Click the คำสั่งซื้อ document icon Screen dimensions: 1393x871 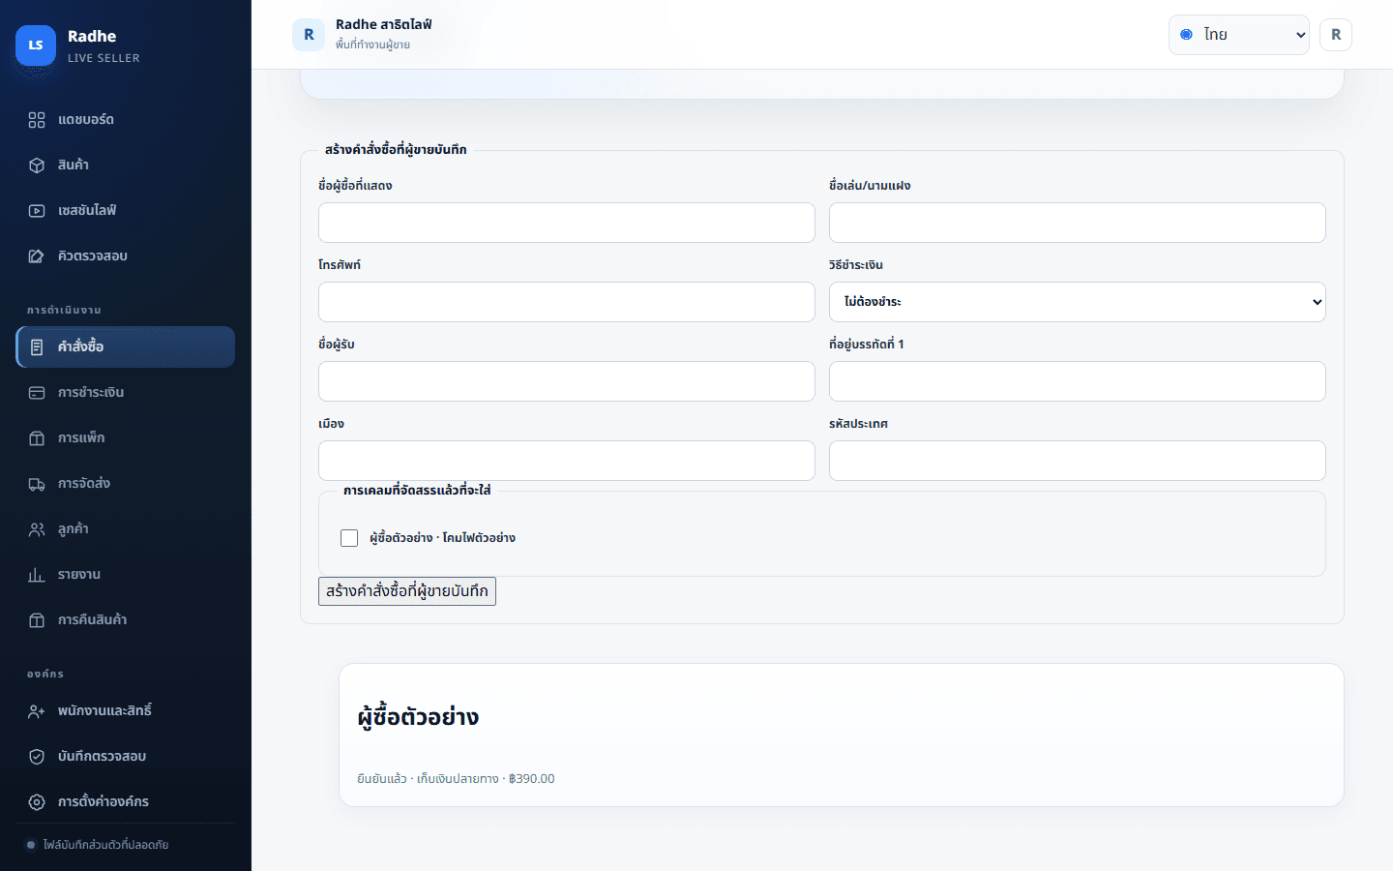(x=37, y=347)
